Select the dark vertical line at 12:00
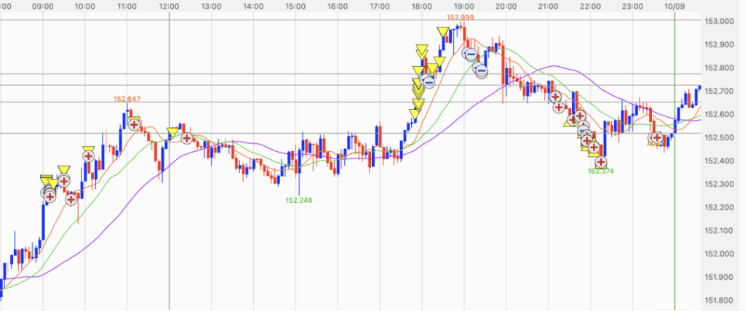Viewport: 745px width, 311px height. pos(169,218)
